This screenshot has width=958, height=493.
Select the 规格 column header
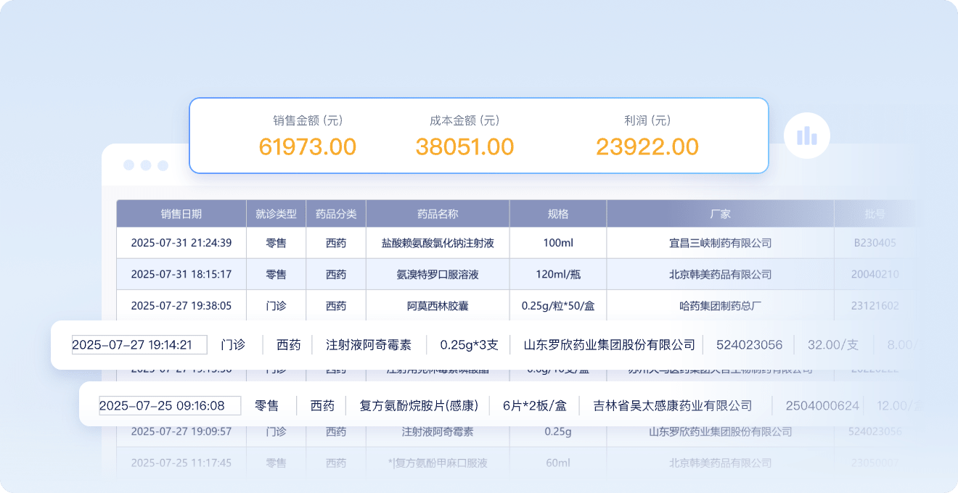click(x=558, y=214)
